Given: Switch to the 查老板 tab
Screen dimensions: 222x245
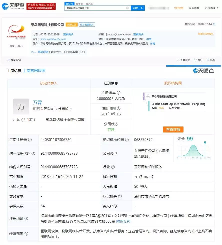Looking at the screenshot, I should [x=79, y=4].
